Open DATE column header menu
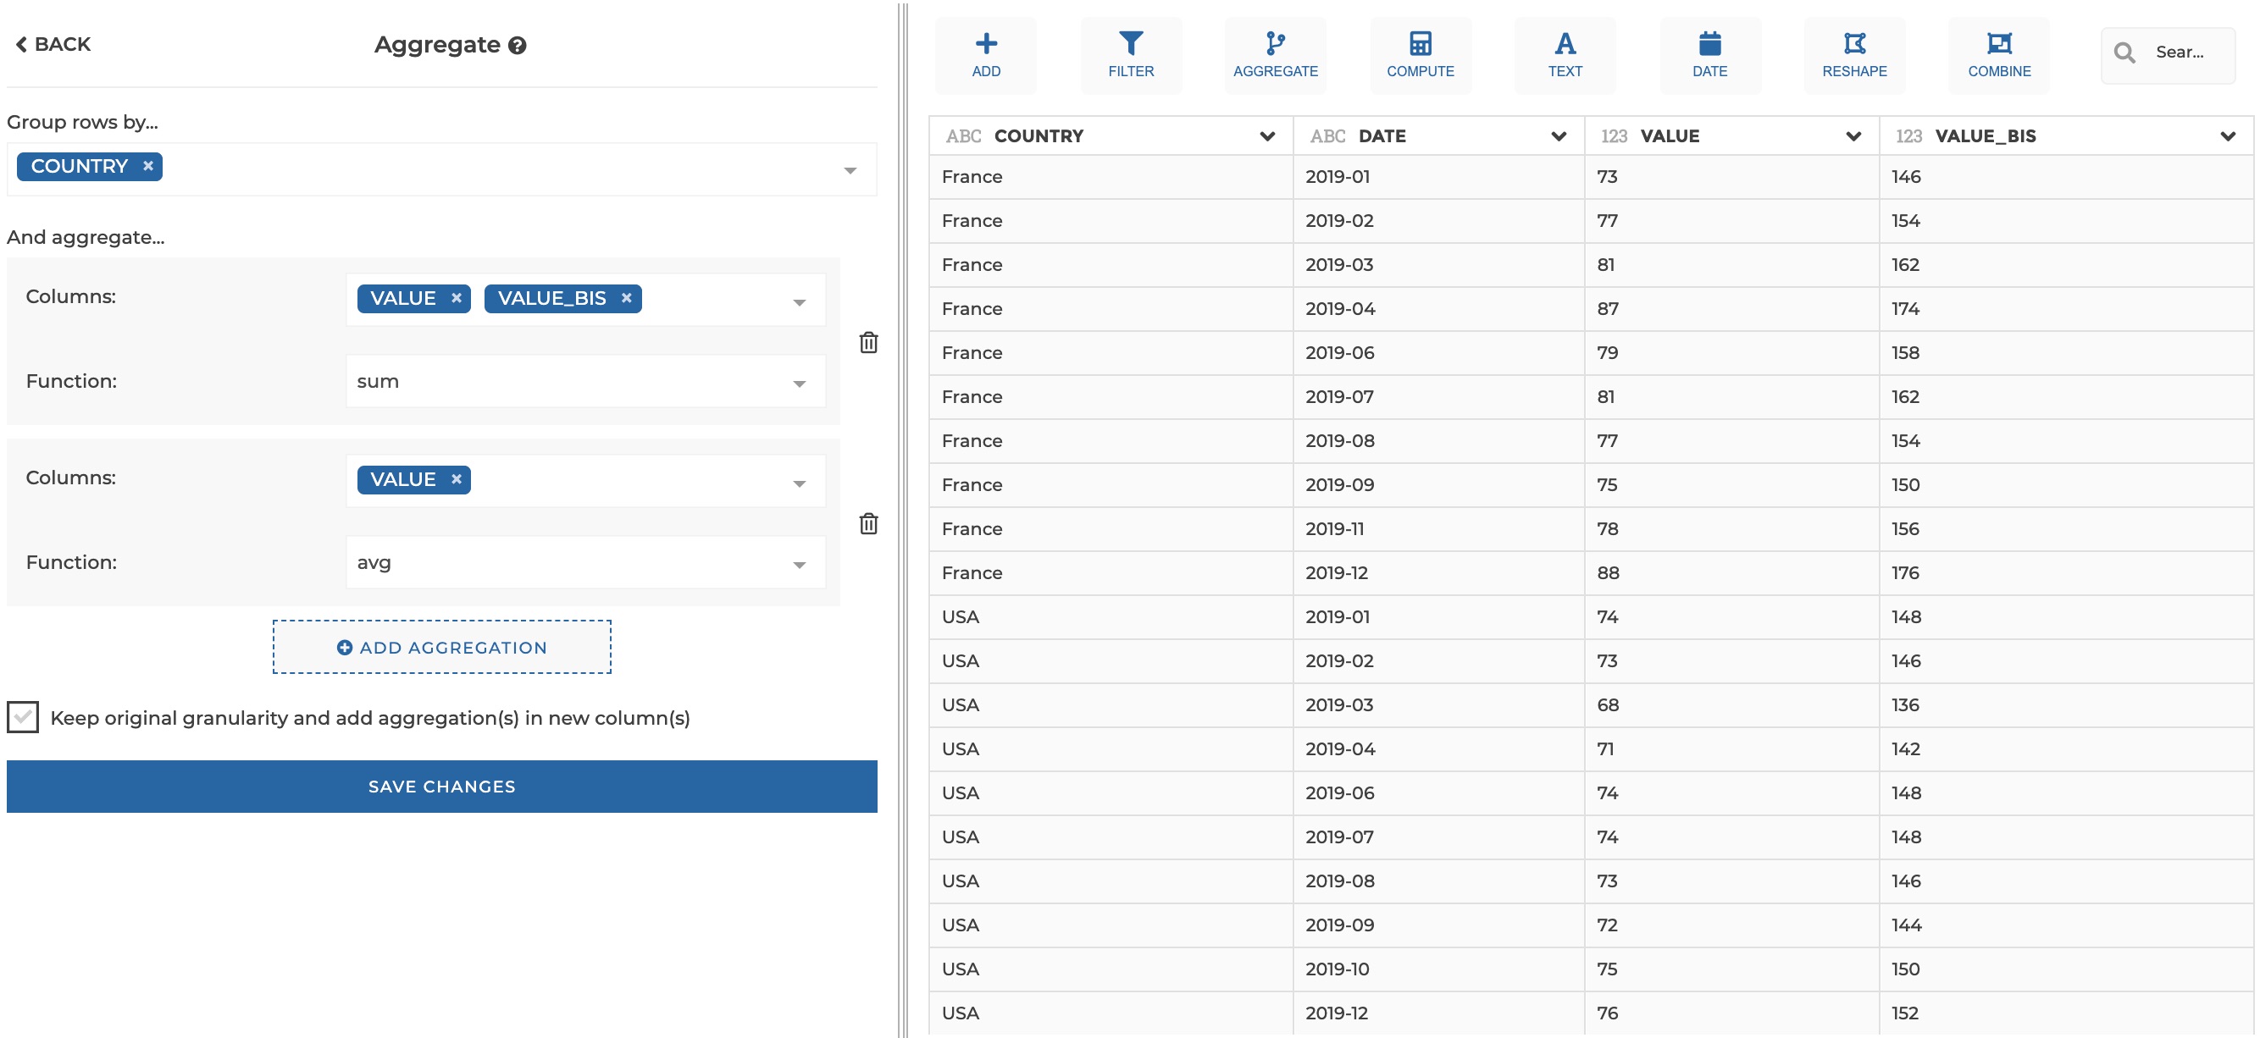Image resolution: width=2260 pixels, height=1038 pixels. pos(1557,135)
